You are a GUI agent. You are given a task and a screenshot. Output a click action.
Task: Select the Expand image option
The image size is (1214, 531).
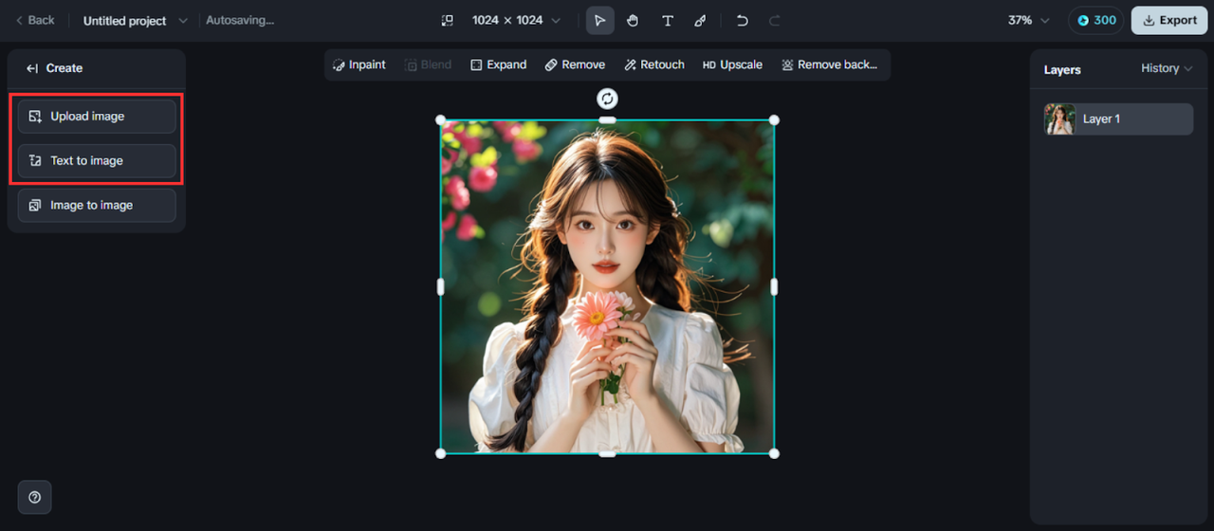click(498, 64)
